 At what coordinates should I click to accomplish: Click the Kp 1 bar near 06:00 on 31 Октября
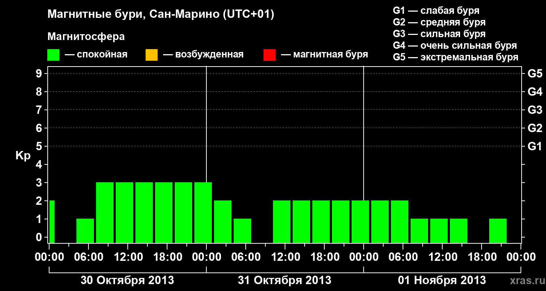242,231
